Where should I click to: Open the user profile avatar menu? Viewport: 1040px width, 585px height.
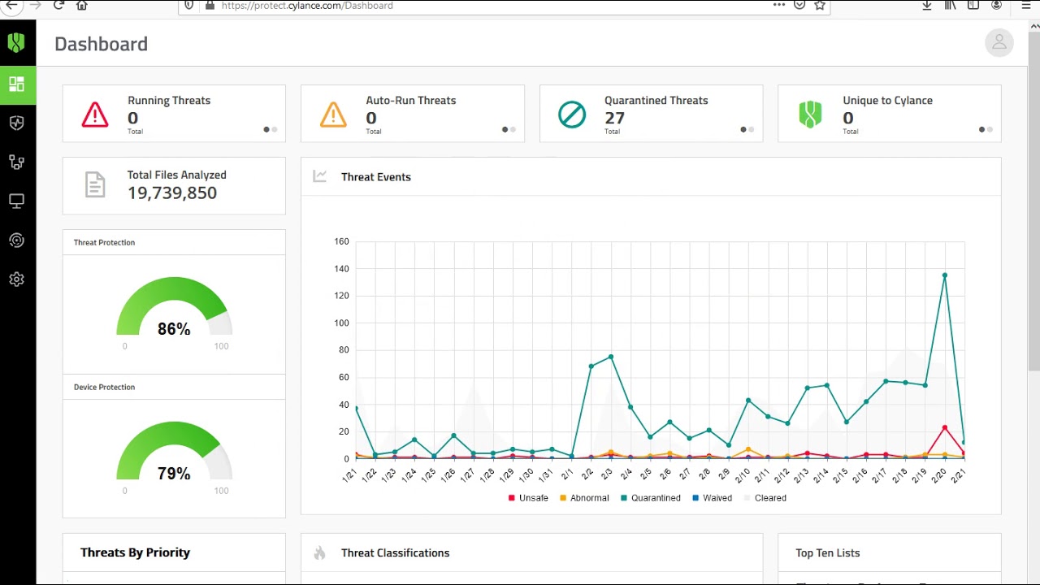click(999, 43)
